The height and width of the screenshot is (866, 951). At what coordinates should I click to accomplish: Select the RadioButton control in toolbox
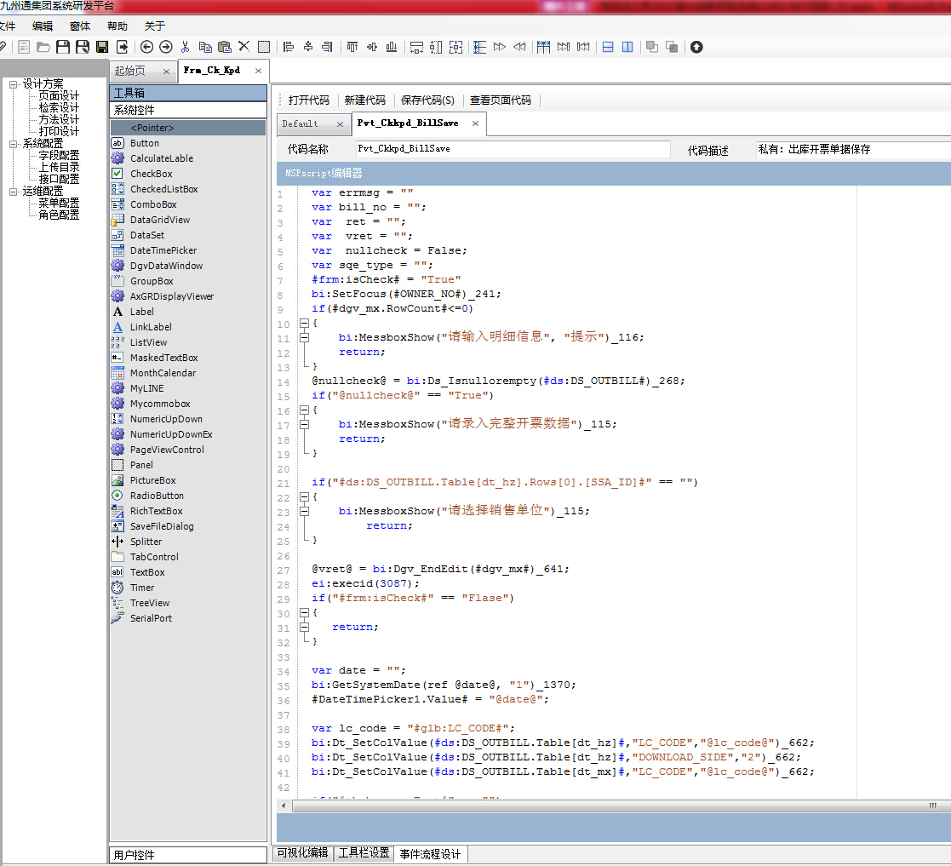157,496
